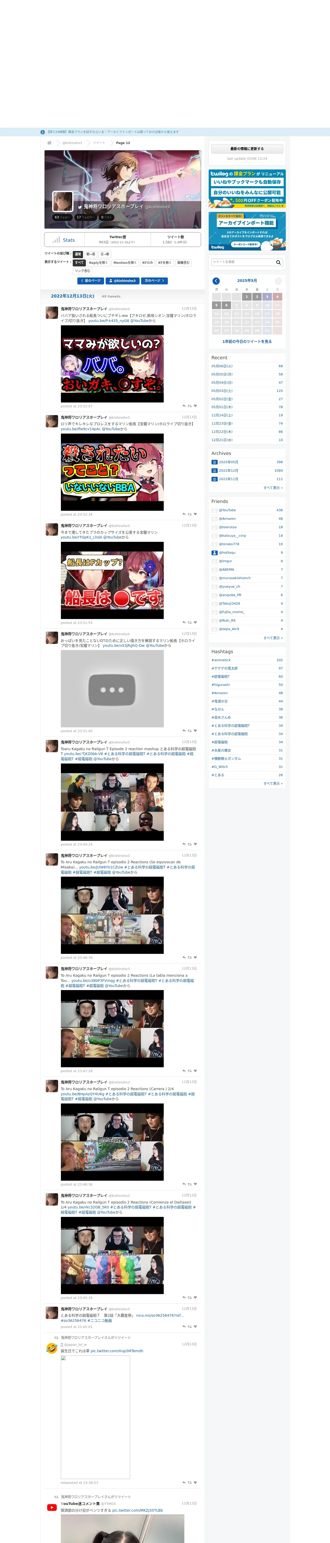Open 船長はFカップ video thumbnail

coord(112,580)
